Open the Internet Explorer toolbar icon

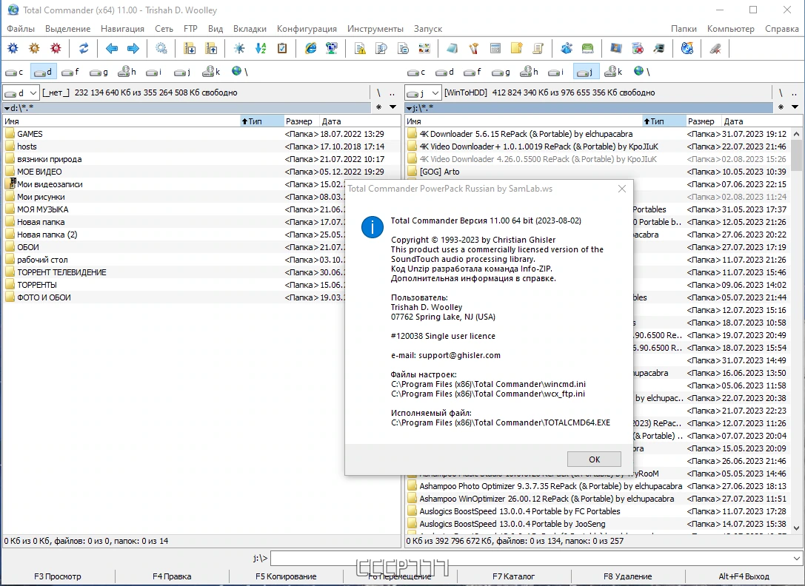[x=310, y=49]
